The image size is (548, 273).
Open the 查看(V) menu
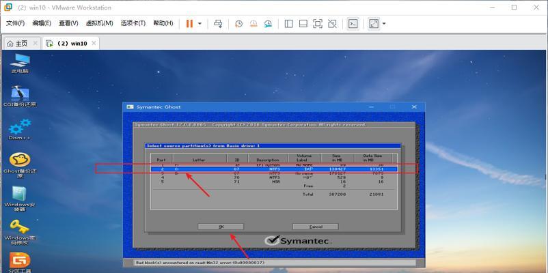pos(68,23)
